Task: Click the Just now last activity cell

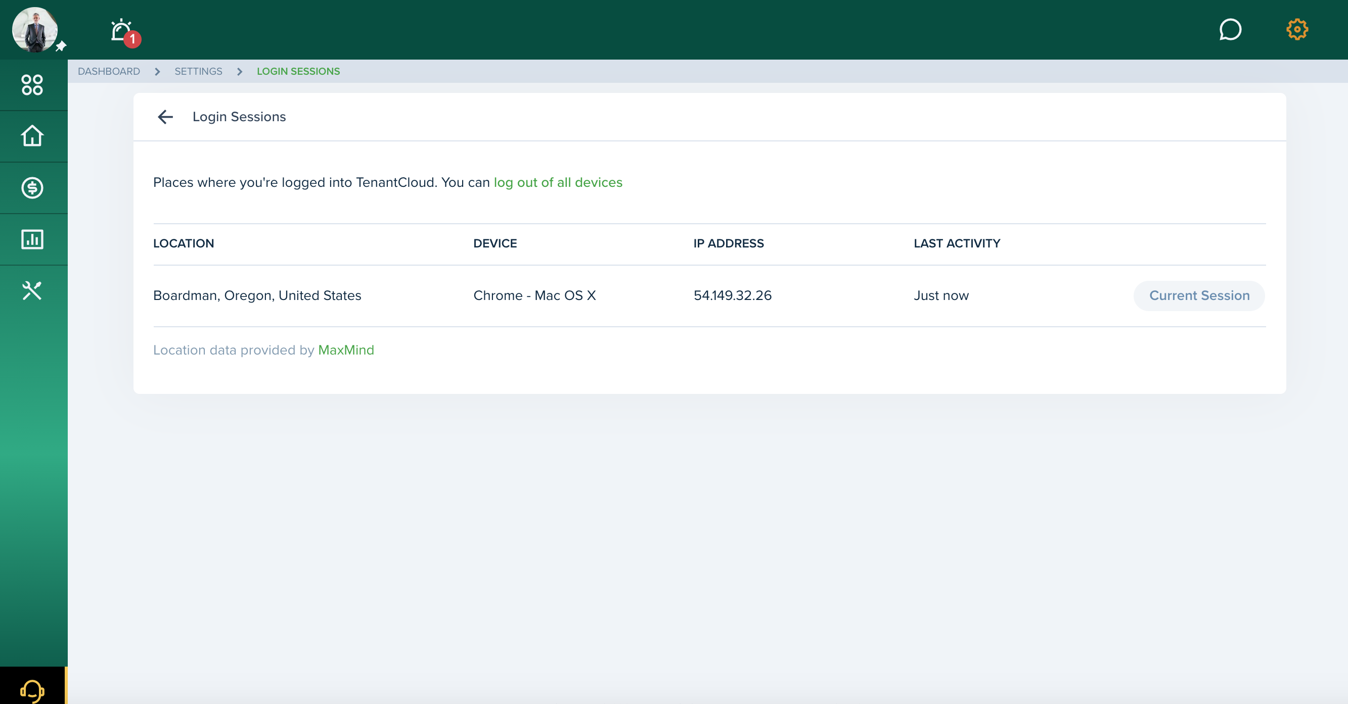Action: tap(941, 296)
